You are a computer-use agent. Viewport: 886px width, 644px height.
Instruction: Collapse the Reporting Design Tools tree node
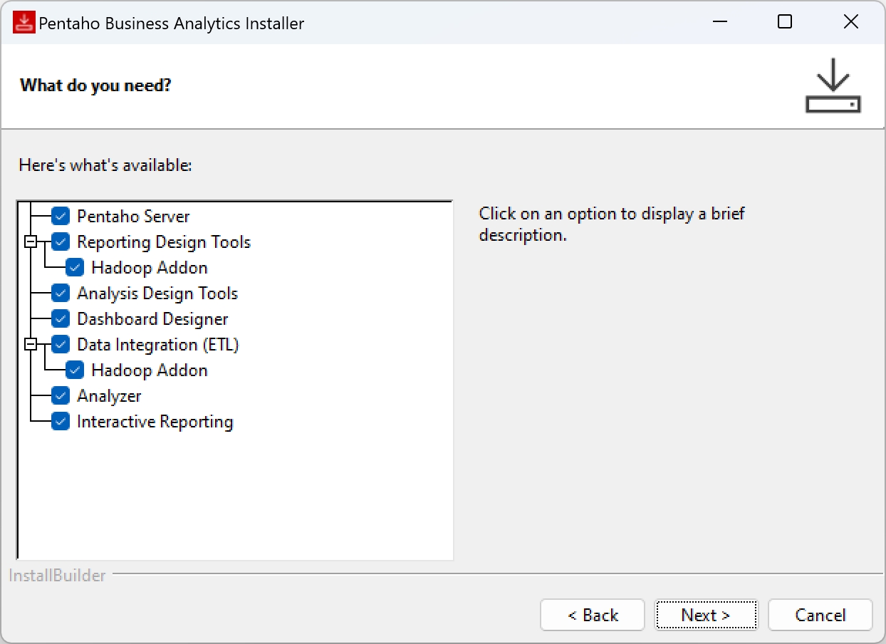point(31,242)
